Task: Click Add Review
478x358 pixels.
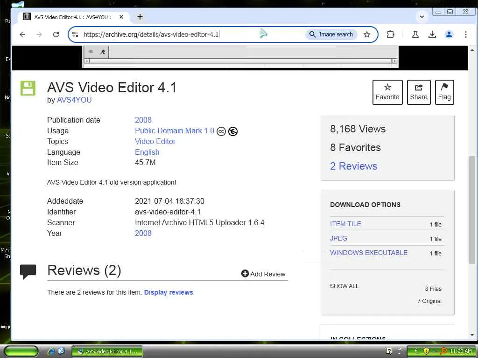Action: pyautogui.click(x=263, y=274)
